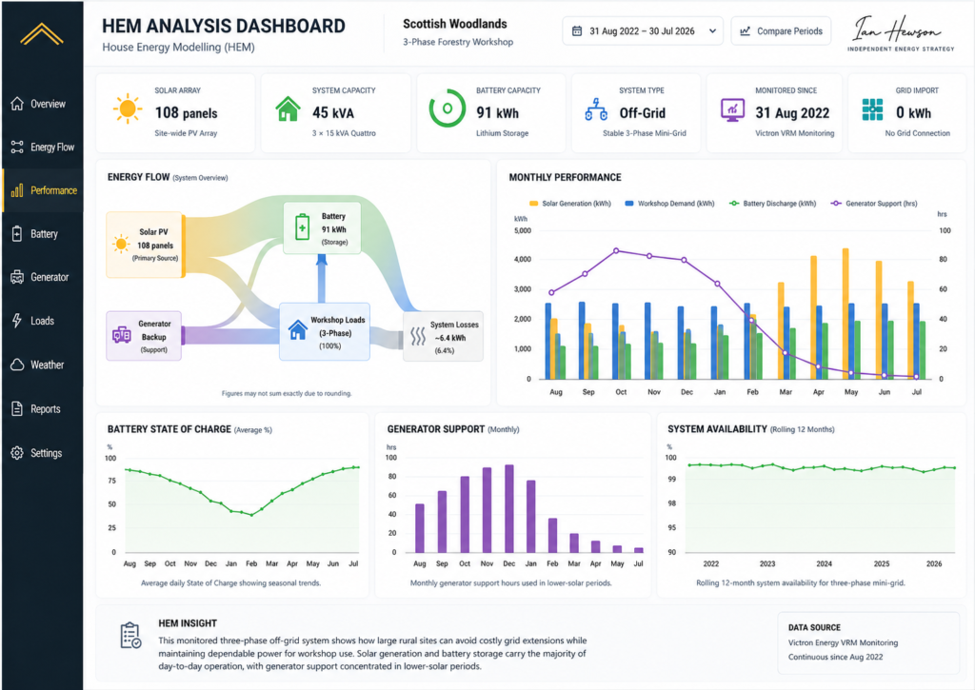
Task: Click 'Victron VRM Monitoring' card subtitle
Action: 795,133
